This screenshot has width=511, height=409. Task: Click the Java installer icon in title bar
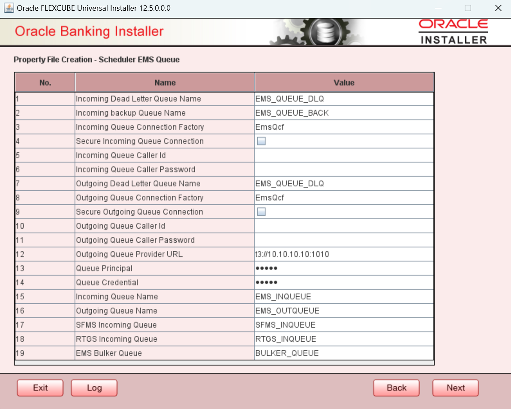click(9, 8)
